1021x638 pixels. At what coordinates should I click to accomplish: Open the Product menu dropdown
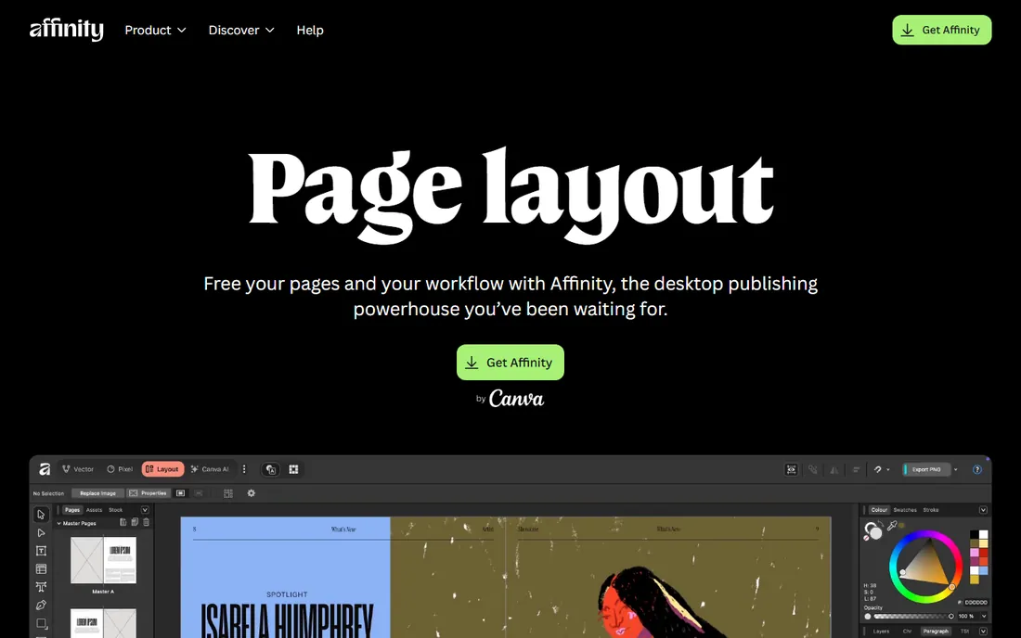click(x=155, y=30)
